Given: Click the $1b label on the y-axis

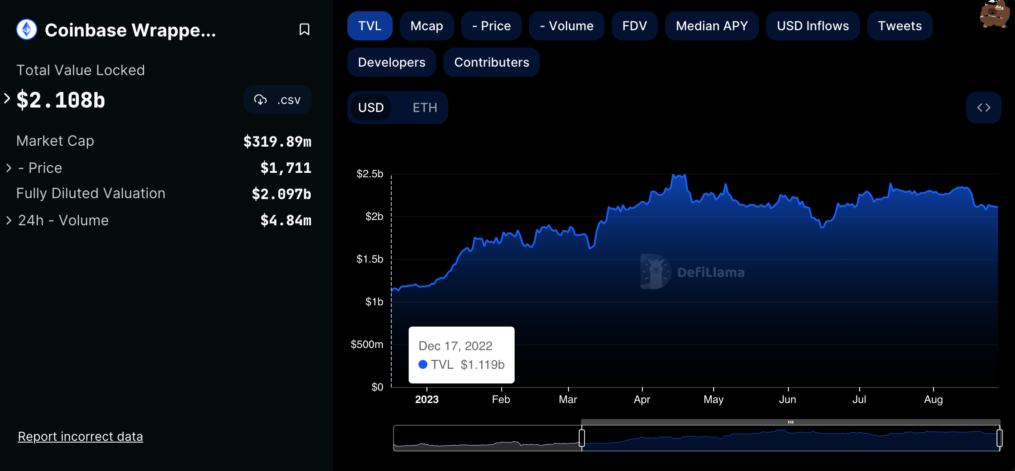Looking at the screenshot, I should 374,302.
